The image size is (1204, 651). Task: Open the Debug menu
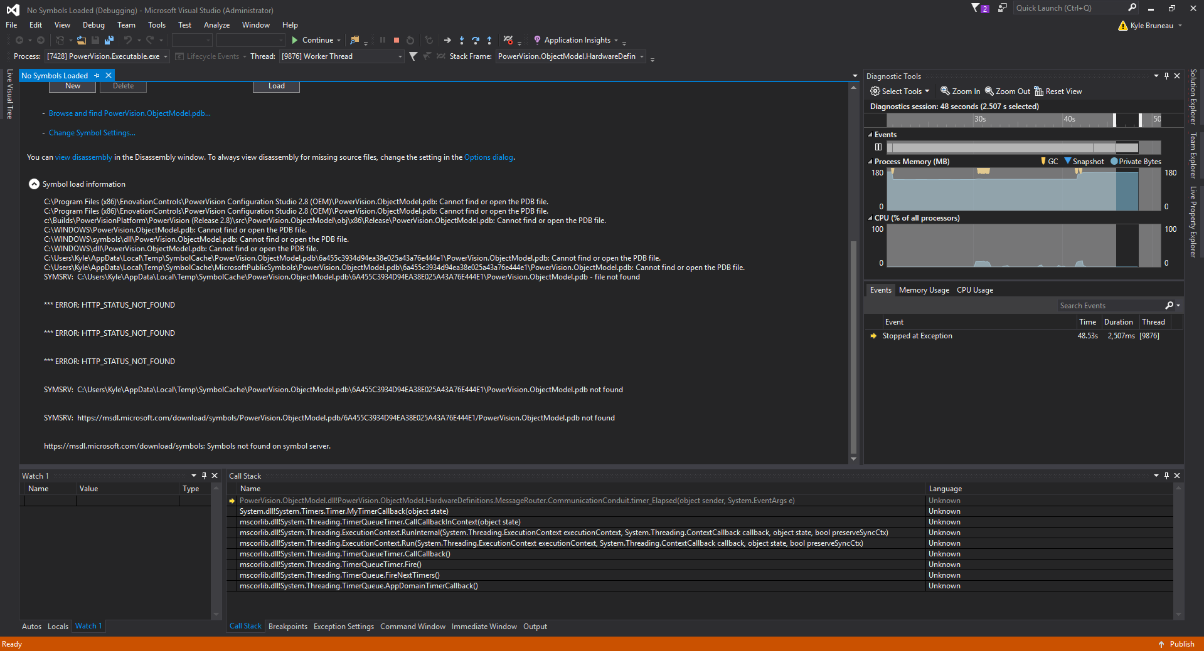[x=93, y=25]
